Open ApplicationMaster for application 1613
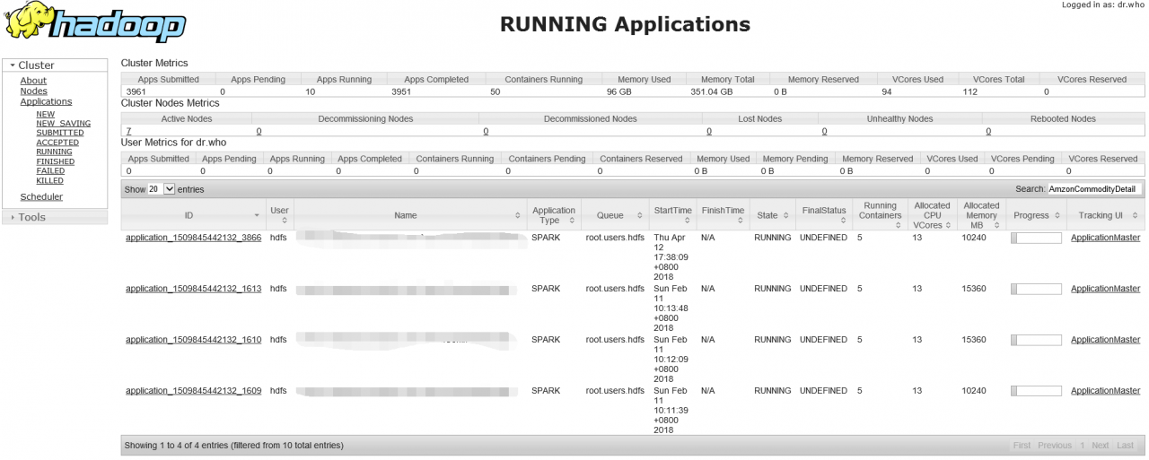 click(x=1105, y=289)
